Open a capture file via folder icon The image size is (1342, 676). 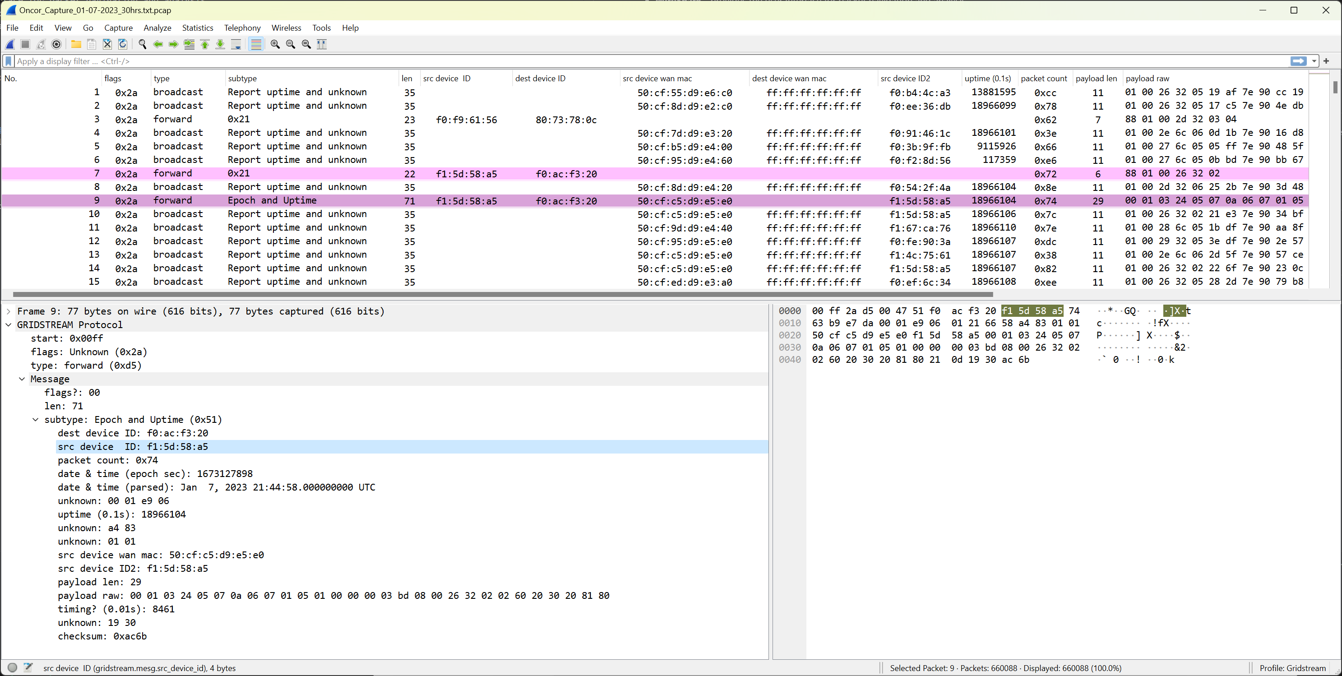76,44
